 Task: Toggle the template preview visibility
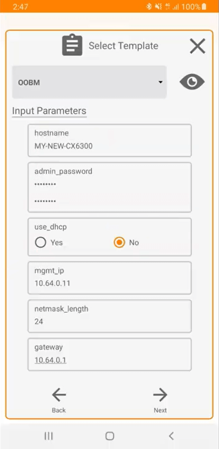[x=192, y=82]
